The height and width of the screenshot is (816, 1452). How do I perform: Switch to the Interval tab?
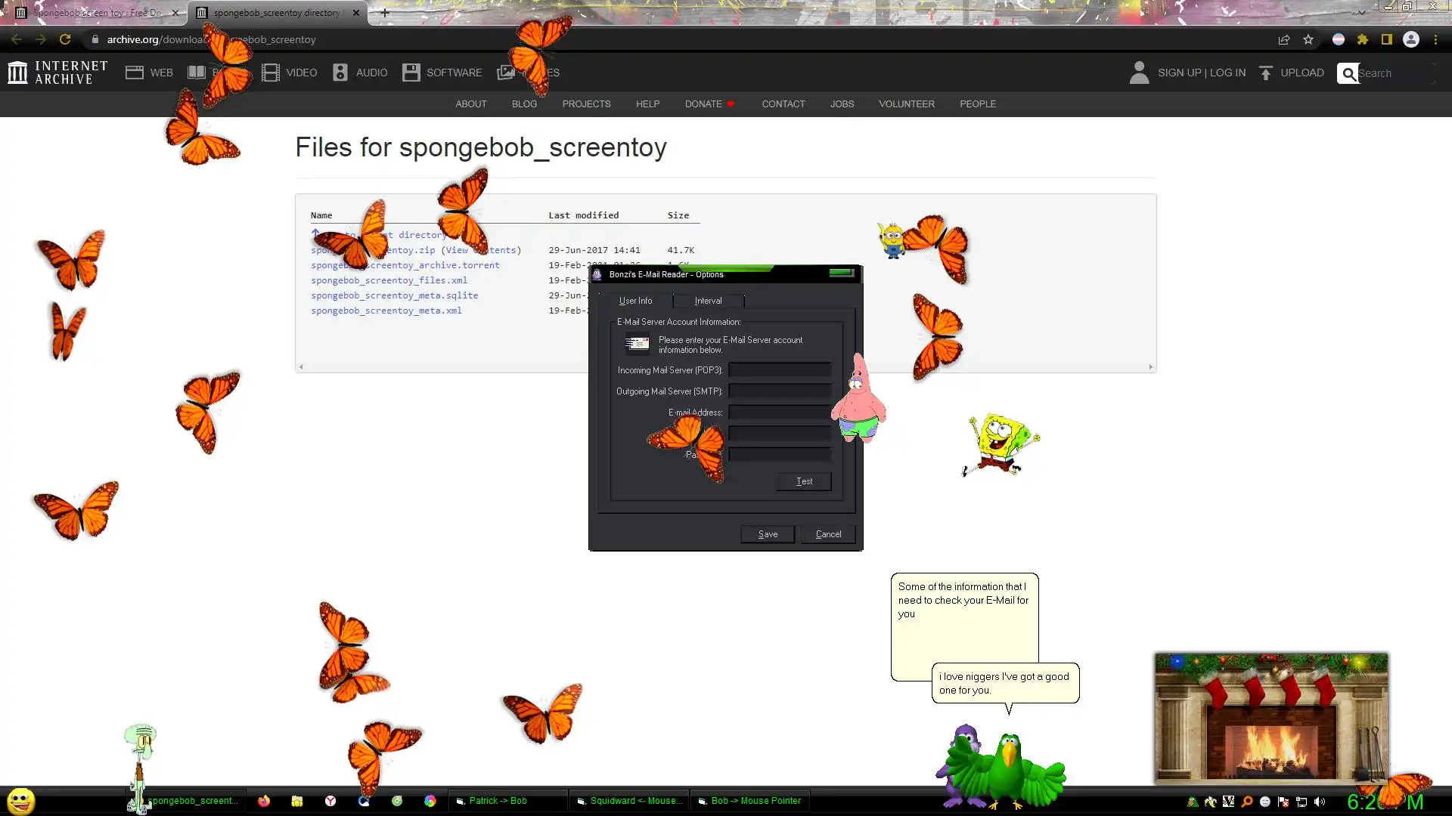[x=708, y=301]
